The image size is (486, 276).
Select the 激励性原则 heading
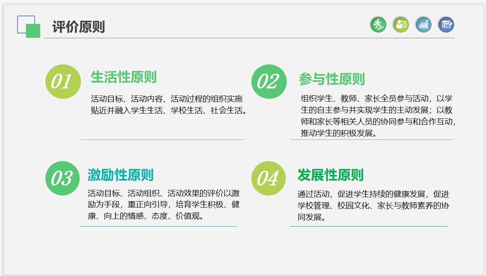(x=120, y=175)
